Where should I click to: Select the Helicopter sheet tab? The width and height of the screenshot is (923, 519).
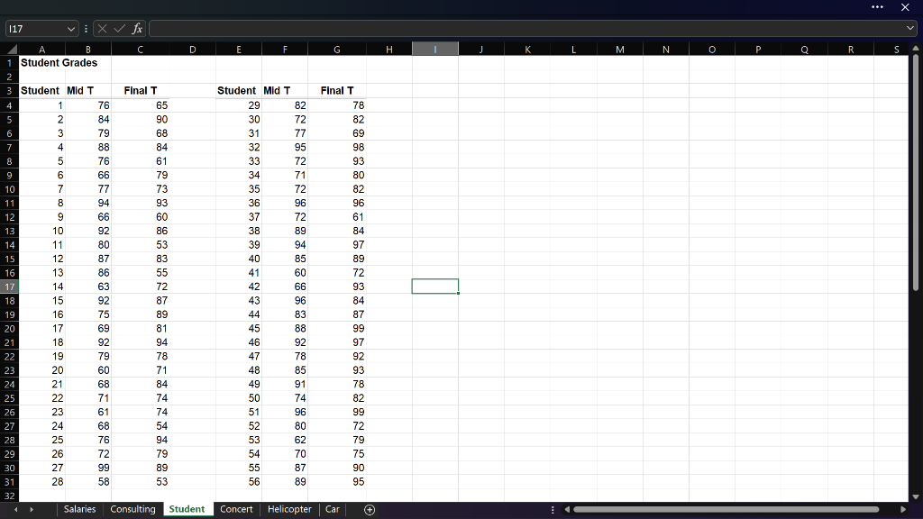point(289,509)
